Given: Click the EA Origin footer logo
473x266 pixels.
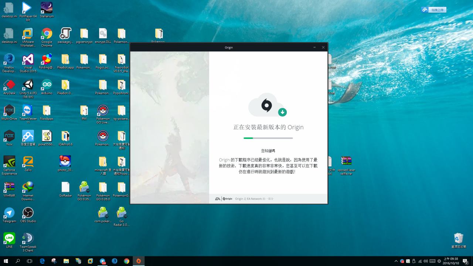Looking at the screenshot, I should coord(224,199).
